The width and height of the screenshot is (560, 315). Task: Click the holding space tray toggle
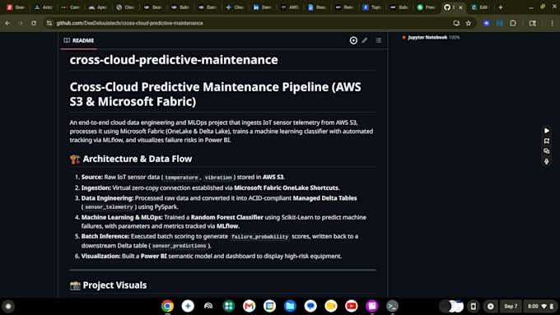pyautogui.click(x=451, y=306)
